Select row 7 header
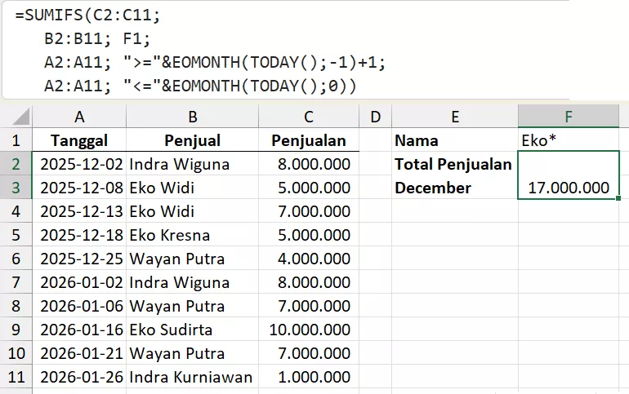This screenshot has height=394, width=629. click(16, 282)
